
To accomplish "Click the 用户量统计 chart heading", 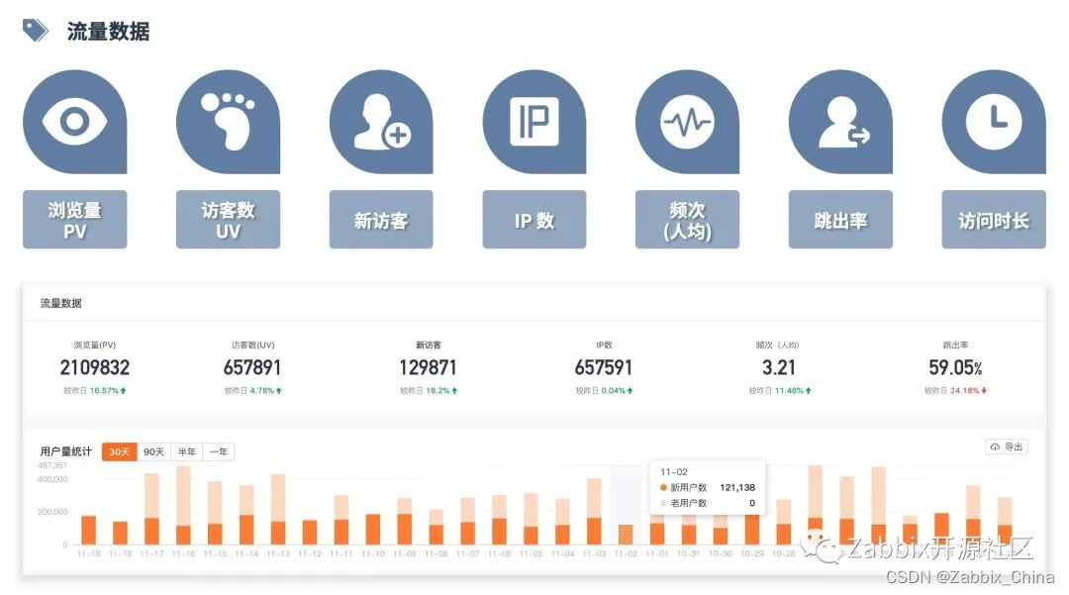I will click(66, 451).
